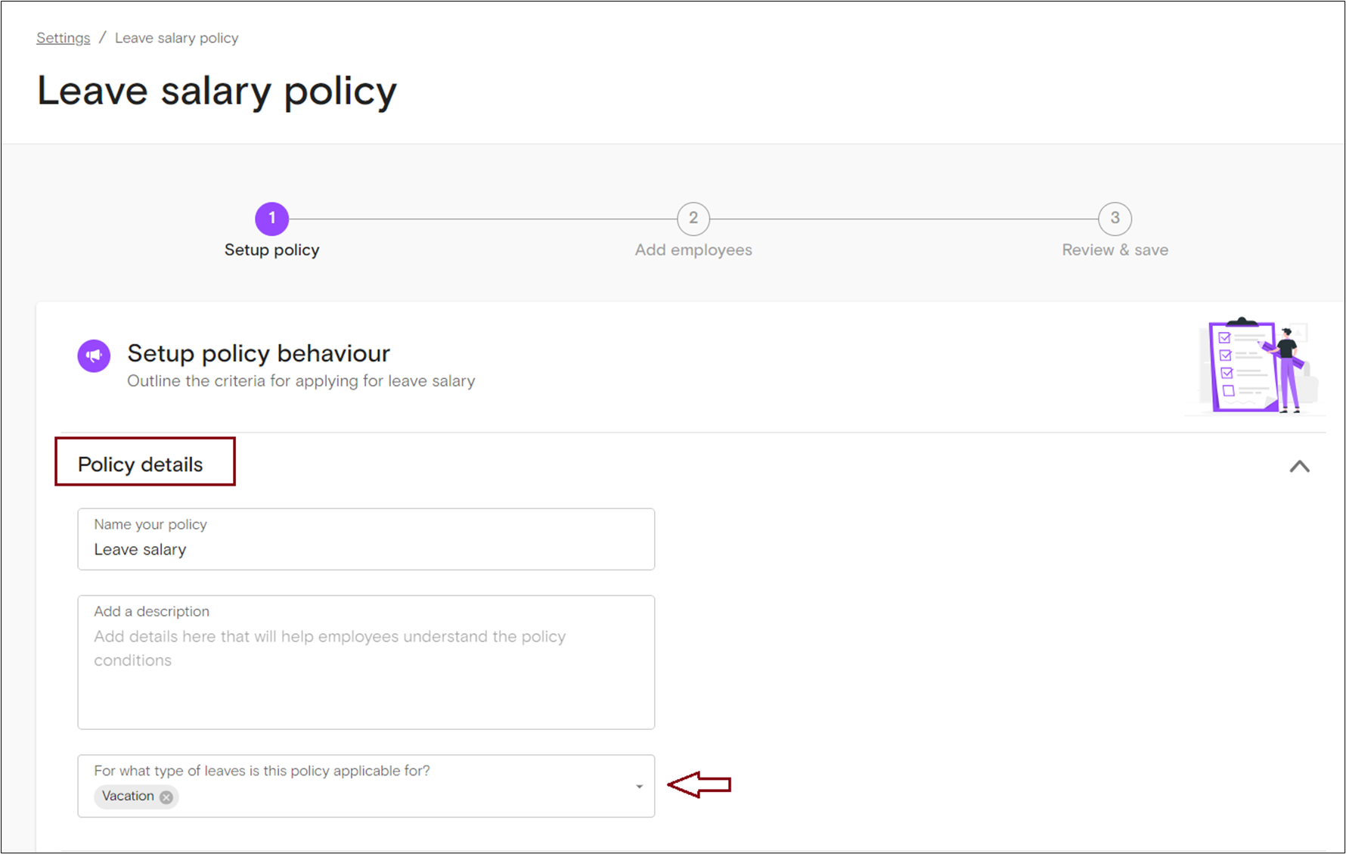Viewport: 1346px width, 854px height.
Task: Focus the Name your policy field
Action: pyautogui.click(x=366, y=548)
